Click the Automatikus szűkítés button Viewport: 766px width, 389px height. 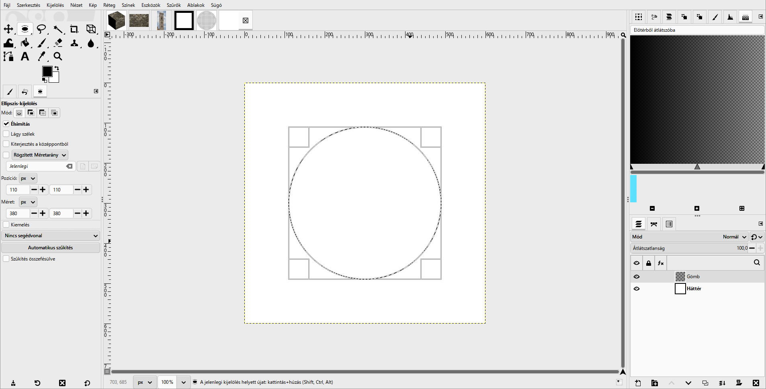tap(51, 248)
